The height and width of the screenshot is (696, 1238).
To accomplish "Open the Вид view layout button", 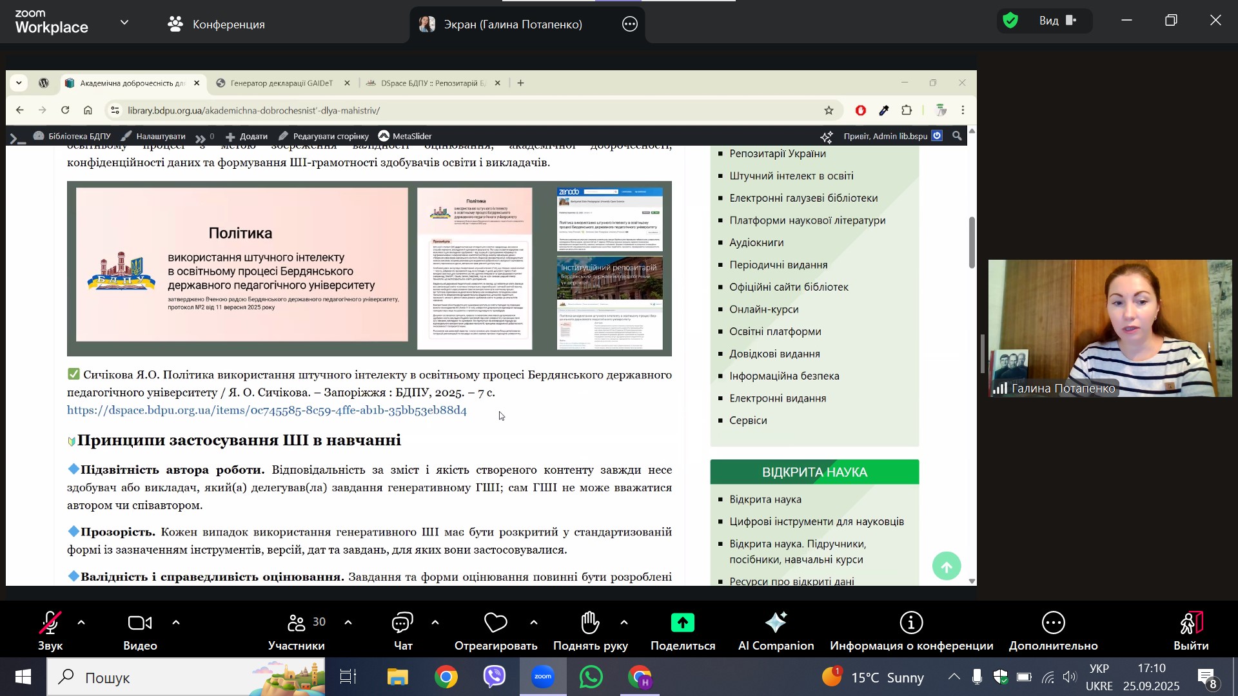I will 1057,21.
